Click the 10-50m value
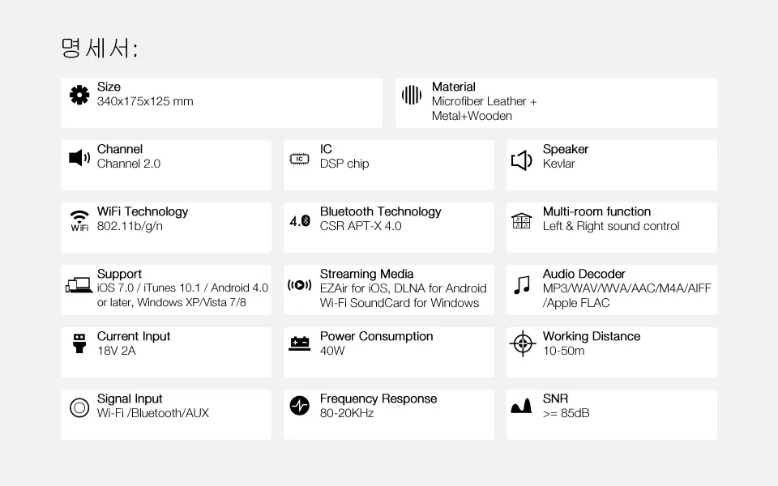 click(x=563, y=351)
